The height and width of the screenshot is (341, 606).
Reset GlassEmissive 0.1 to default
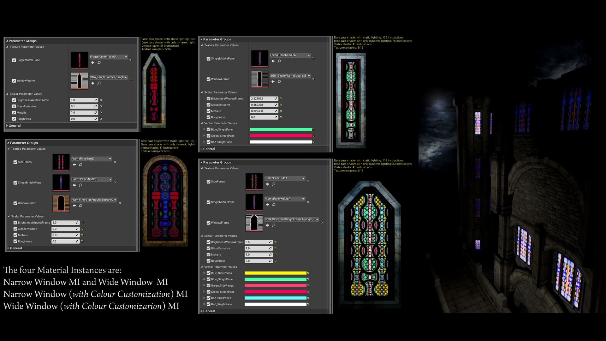(x=101, y=106)
